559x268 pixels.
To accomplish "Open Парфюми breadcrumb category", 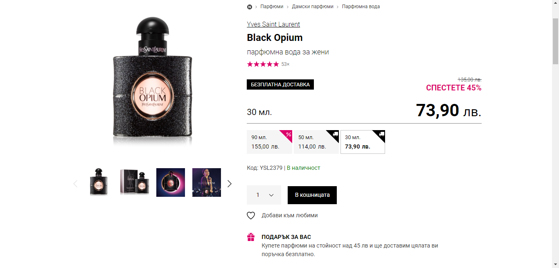I will [272, 7].
